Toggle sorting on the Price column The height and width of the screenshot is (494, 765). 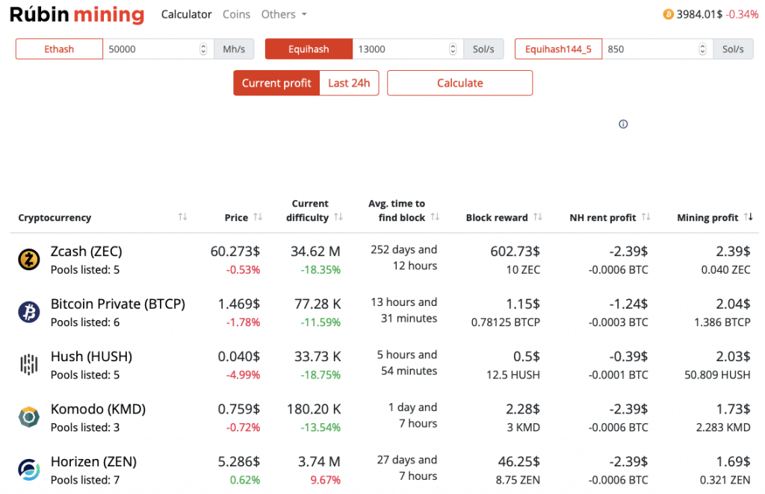click(260, 216)
